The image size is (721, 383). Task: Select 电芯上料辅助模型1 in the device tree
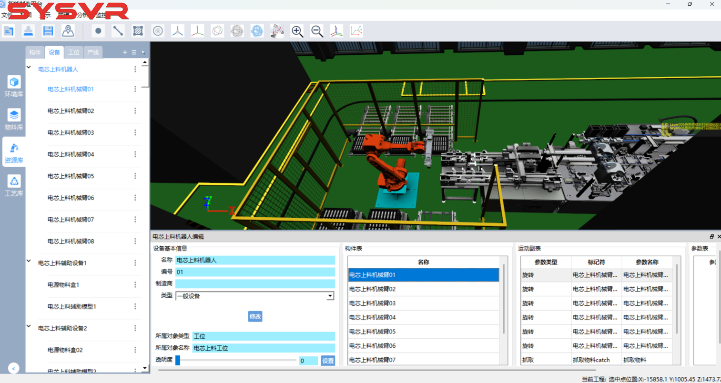click(72, 307)
